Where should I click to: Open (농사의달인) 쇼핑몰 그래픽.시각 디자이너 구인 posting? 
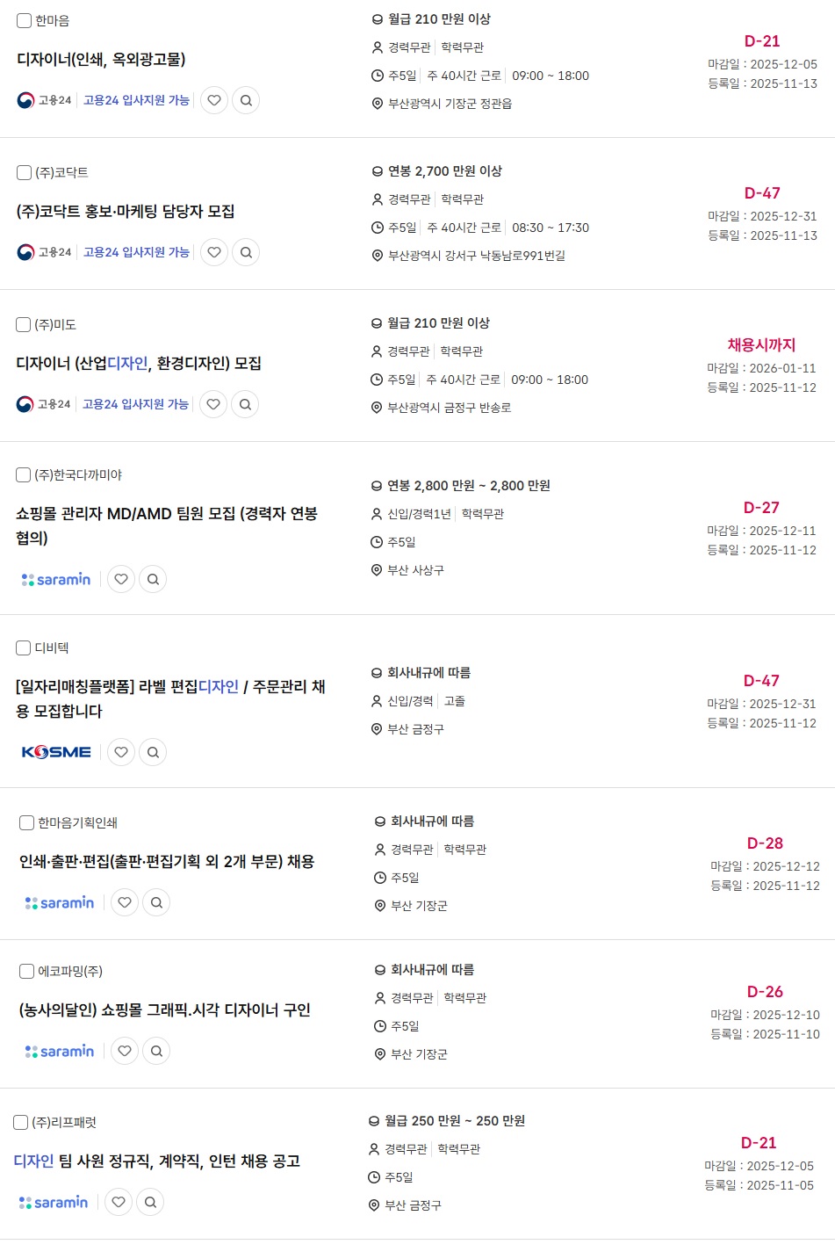pyautogui.click(x=164, y=1010)
